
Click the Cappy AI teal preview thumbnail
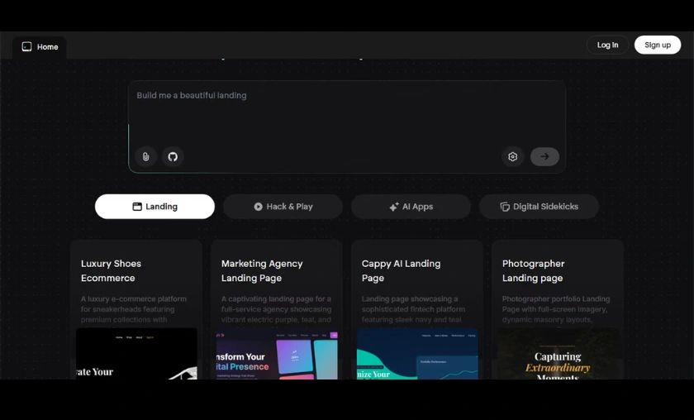click(x=417, y=354)
